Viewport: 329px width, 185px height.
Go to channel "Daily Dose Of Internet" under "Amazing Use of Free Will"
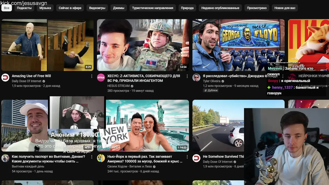[26, 81]
